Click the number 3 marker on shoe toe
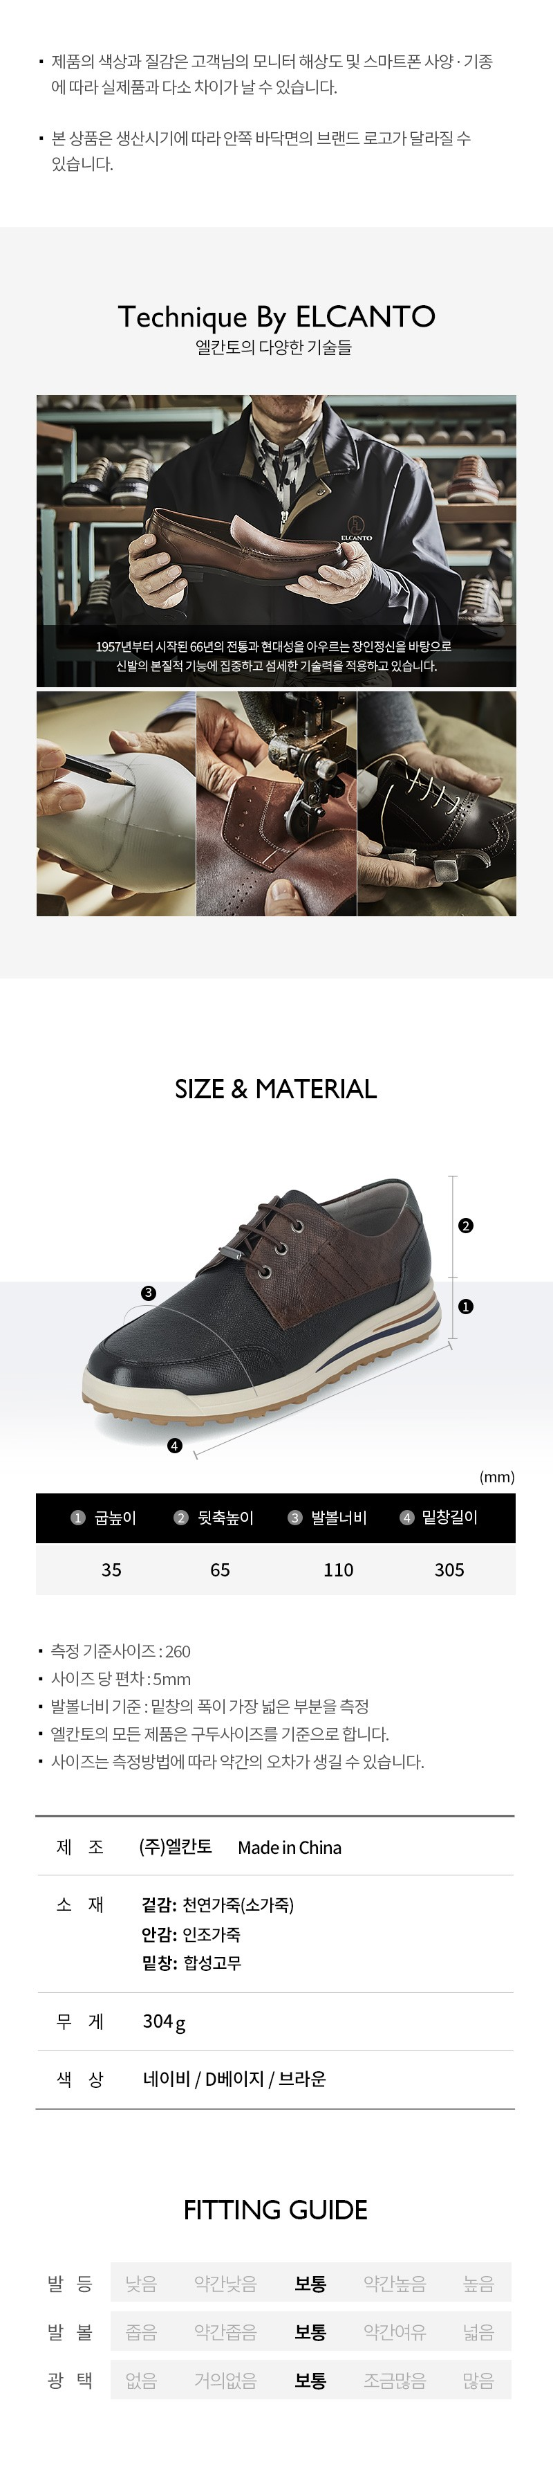The image size is (553, 2474). (148, 1293)
